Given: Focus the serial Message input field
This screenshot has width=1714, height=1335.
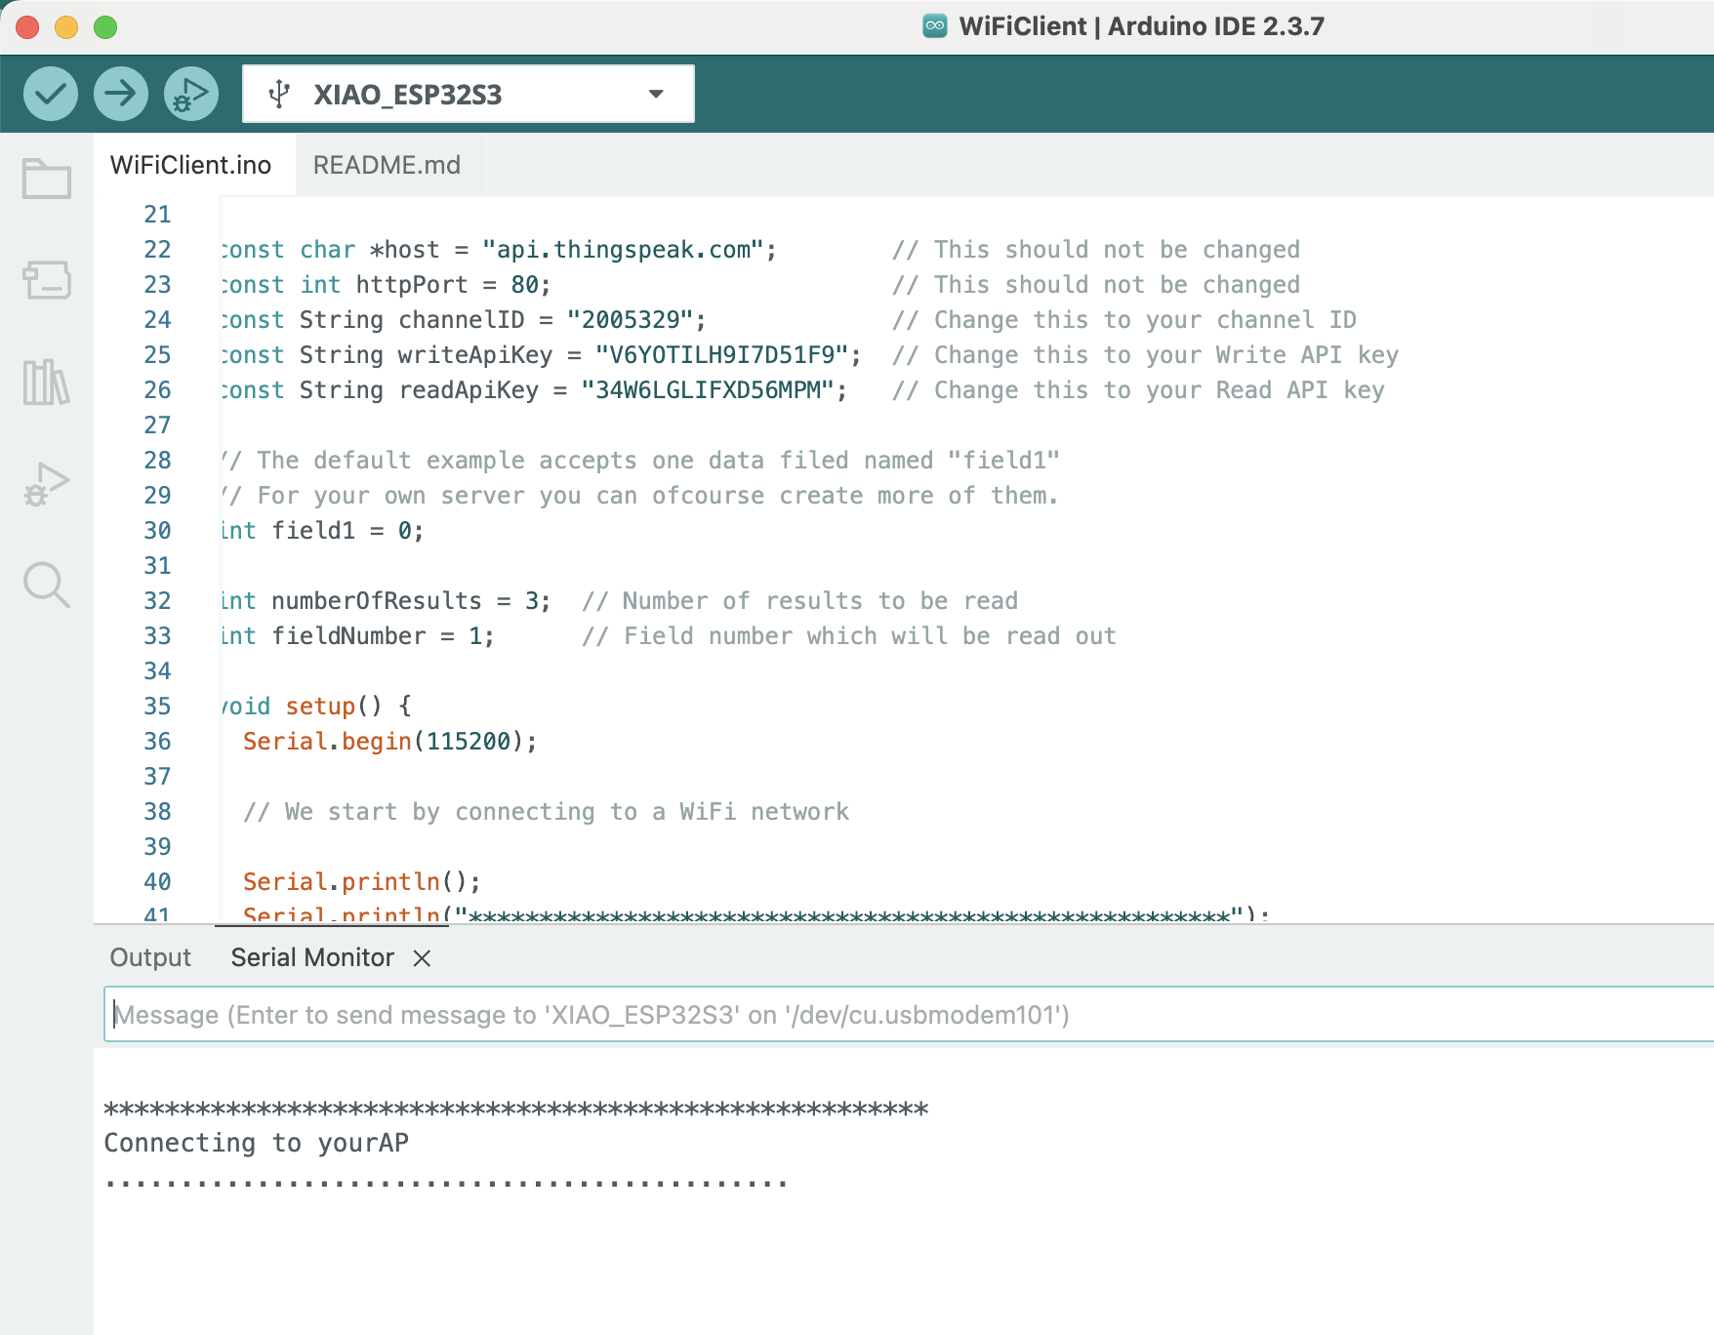Looking at the screenshot, I should 908,1015.
